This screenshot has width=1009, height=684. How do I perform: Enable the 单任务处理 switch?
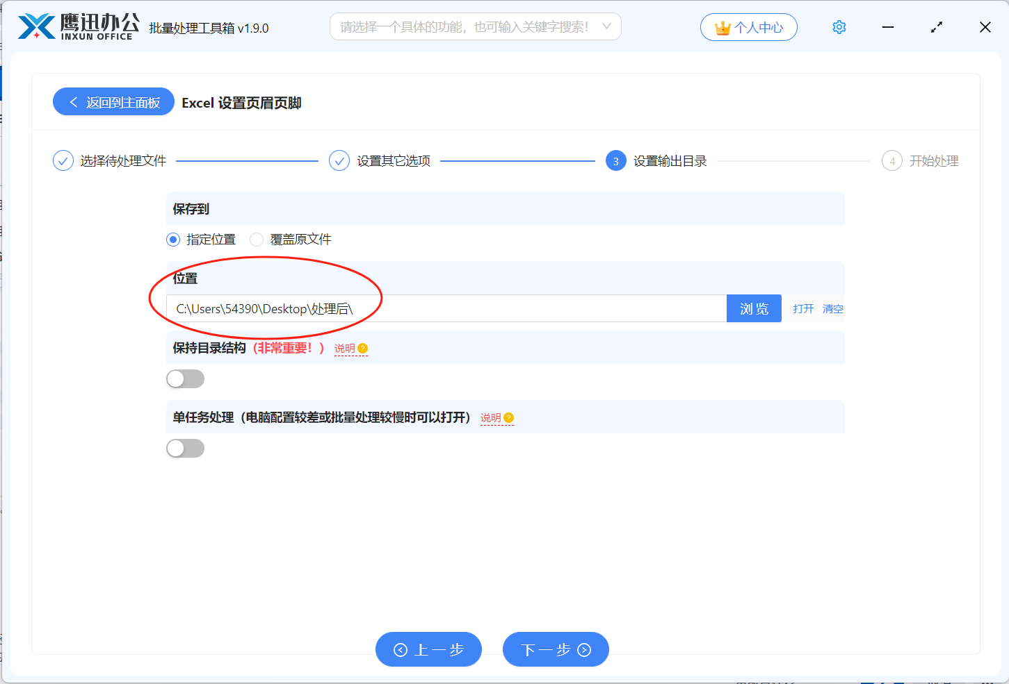[x=185, y=448]
